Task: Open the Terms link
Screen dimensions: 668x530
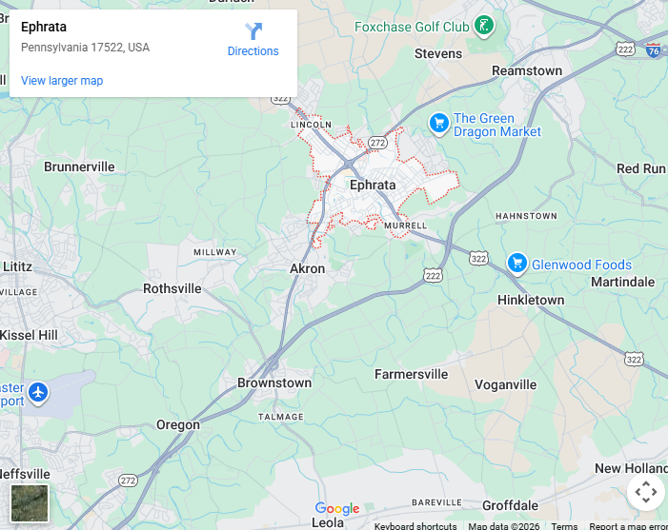Action: click(564, 526)
